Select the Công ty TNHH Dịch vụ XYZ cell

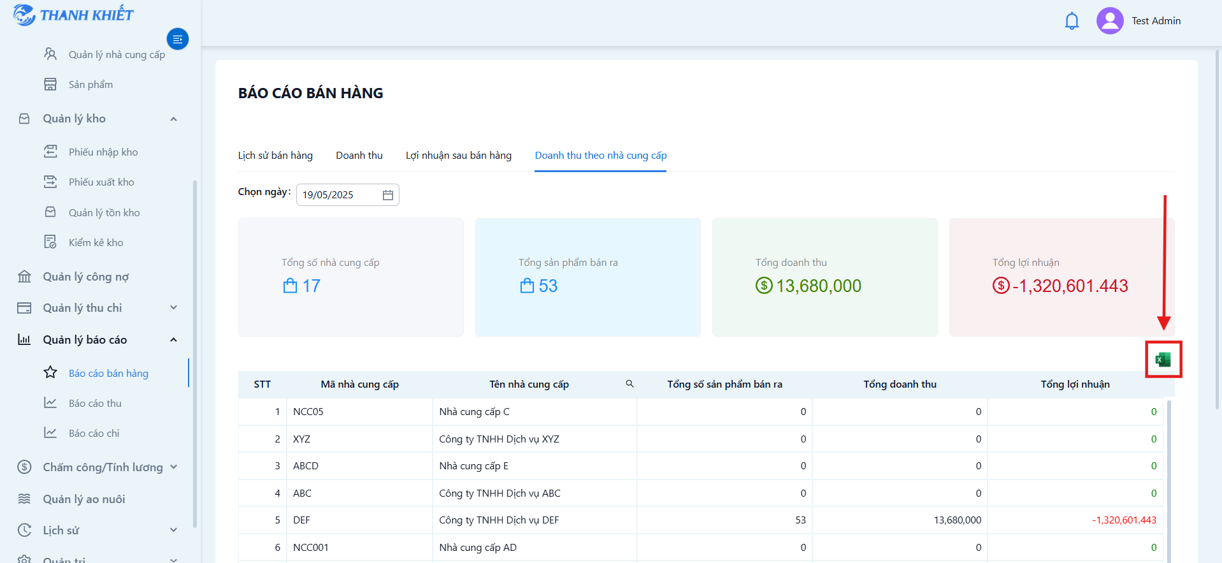pyautogui.click(x=535, y=439)
